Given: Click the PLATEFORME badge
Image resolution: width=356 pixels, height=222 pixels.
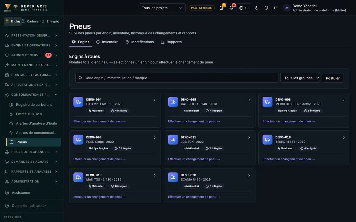Looking at the screenshot, I should coord(202,8).
